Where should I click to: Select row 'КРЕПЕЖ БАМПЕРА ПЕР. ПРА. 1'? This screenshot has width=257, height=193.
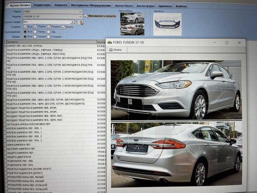click(55, 132)
